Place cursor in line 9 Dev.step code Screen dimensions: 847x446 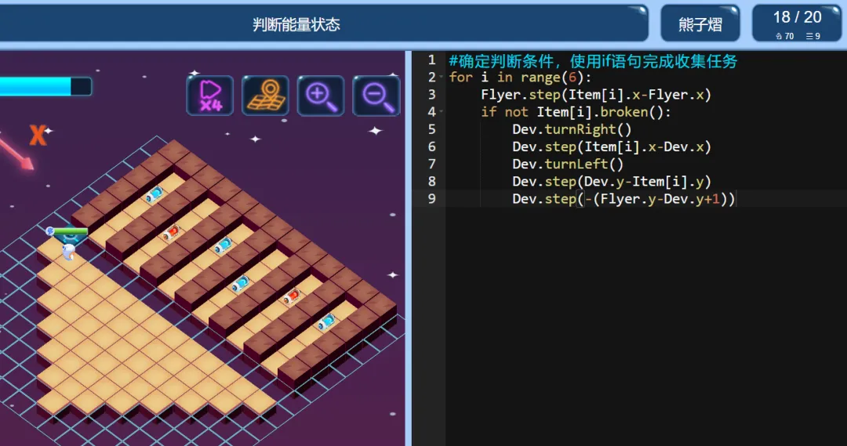tap(624, 199)
